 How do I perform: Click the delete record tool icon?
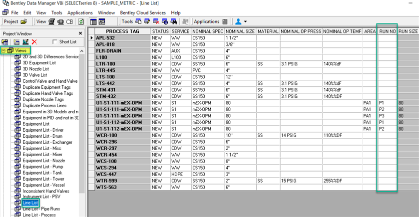coord(156,21)
